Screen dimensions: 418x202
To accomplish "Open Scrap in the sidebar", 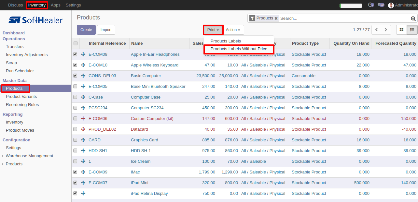I will 11,63.
